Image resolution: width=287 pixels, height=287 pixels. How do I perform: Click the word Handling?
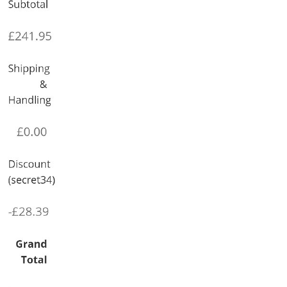click(29, 100)
